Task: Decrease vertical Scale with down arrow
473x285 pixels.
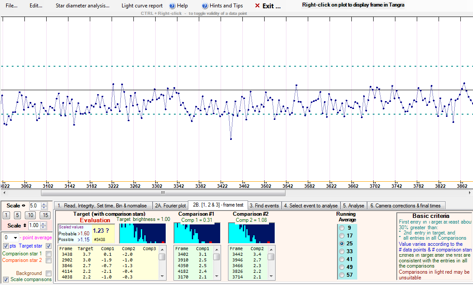Action: (44, 227)
